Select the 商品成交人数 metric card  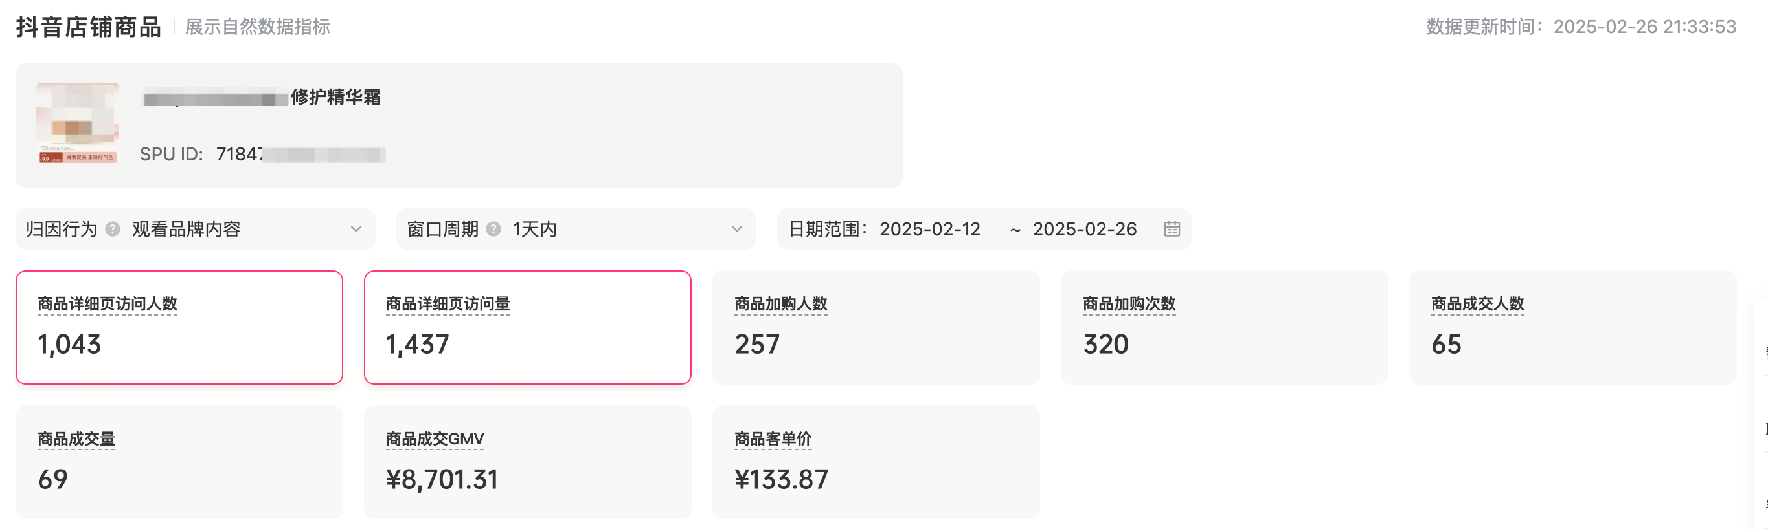click(1572, 327)
